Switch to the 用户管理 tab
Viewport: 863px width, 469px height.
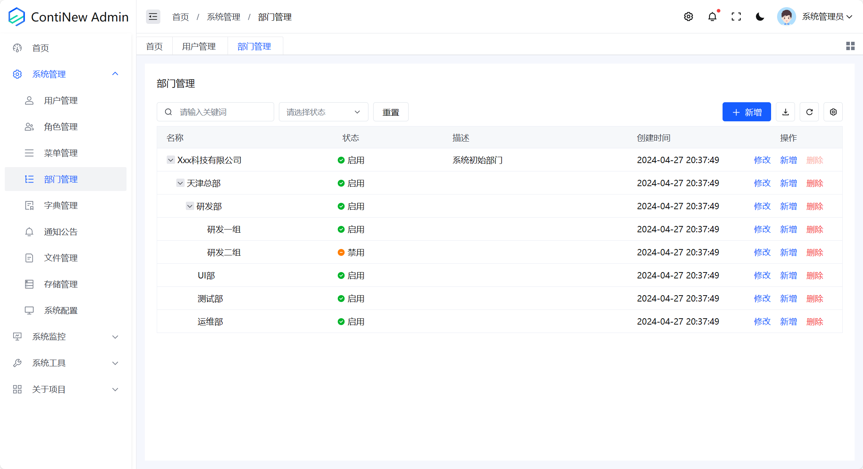(199, 46)
